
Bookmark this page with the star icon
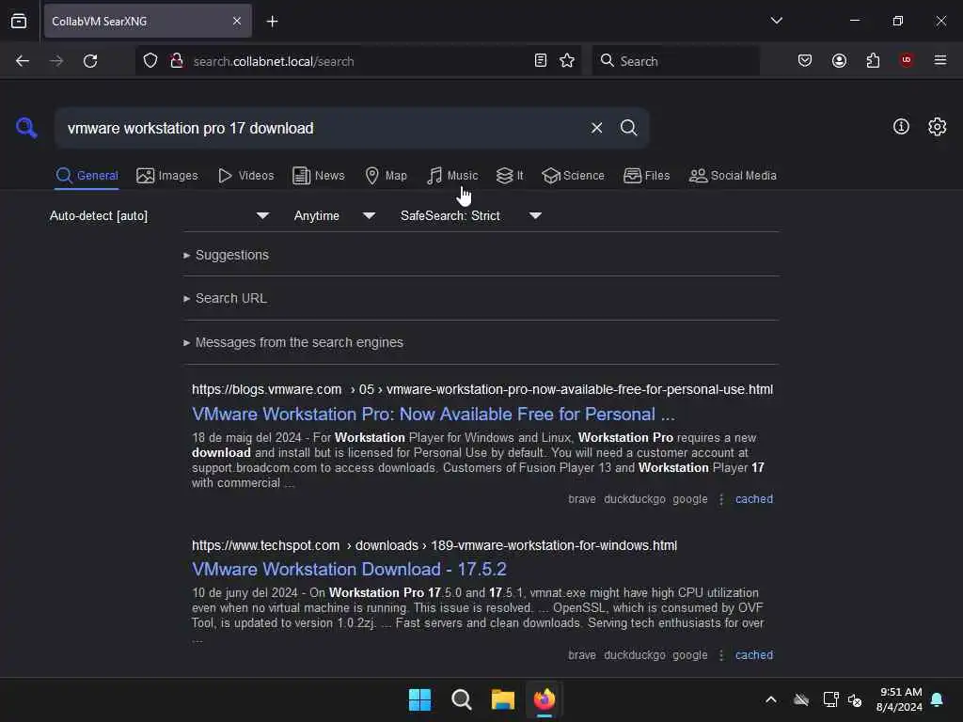(x=567, y=60)
